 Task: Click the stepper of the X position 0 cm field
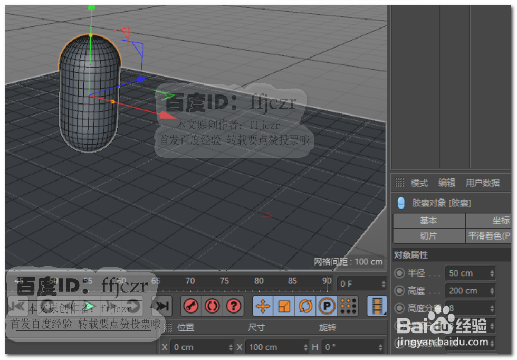coord(231,347)
